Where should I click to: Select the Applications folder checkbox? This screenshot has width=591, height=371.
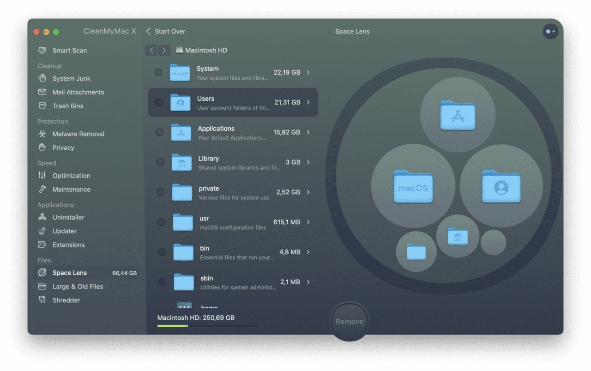pyautogui.click(x=159, y=132)
